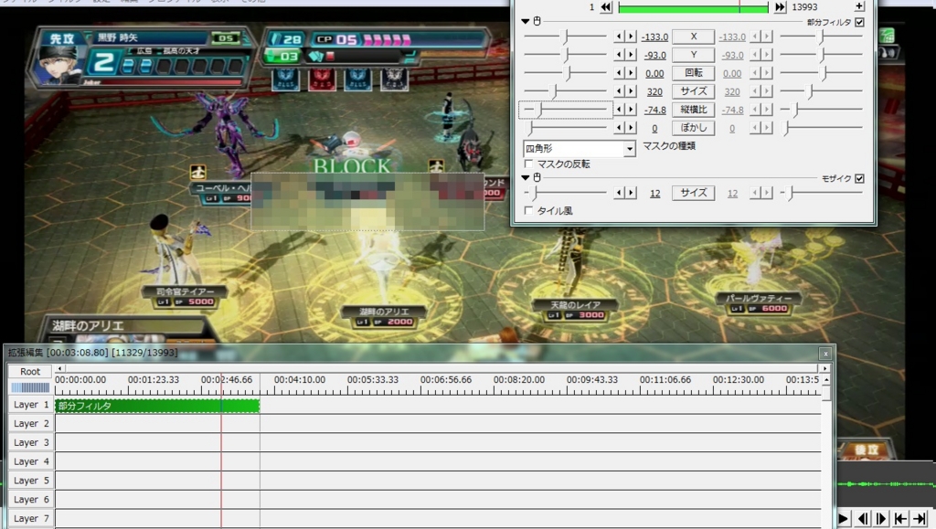Enable タイル風 checkbox
The width and height of the screenshot is (936, 529).
(x=528, y=210)
